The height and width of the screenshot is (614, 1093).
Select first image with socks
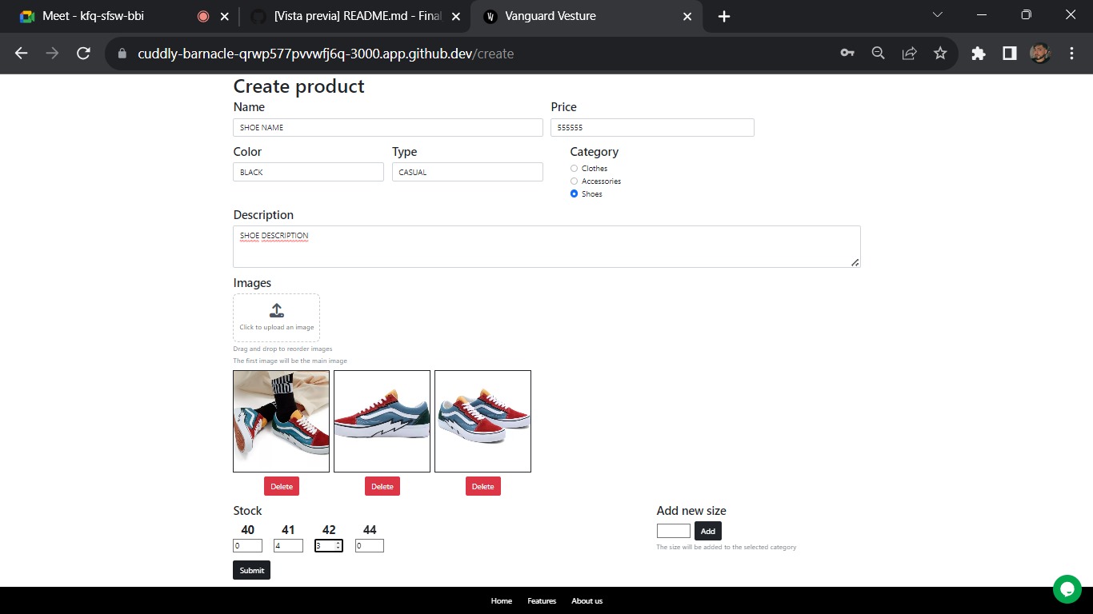[281, 421]
